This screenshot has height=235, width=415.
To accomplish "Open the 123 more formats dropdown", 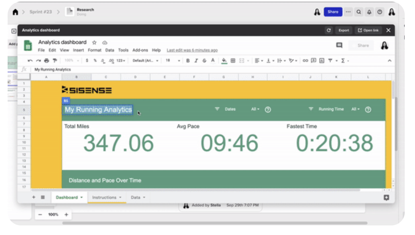I will 121,61.
